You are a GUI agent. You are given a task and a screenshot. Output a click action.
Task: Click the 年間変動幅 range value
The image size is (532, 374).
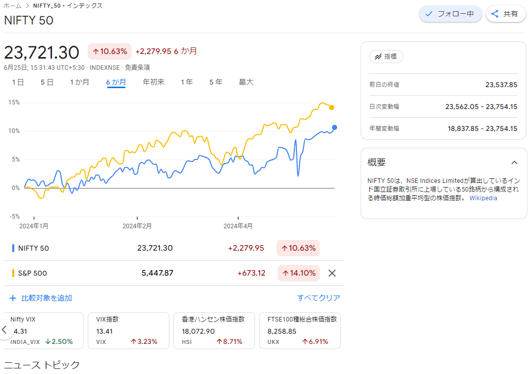(x=482, y=129)
